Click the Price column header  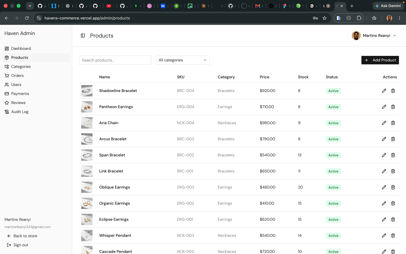(264, 77)
